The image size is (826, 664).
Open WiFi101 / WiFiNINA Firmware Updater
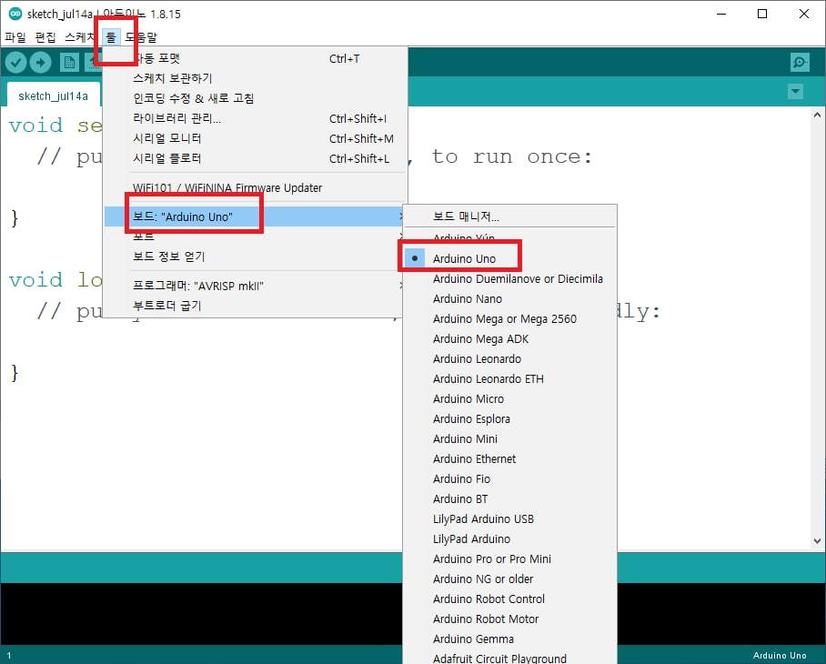pyautogui.click(x=255, y=188)
